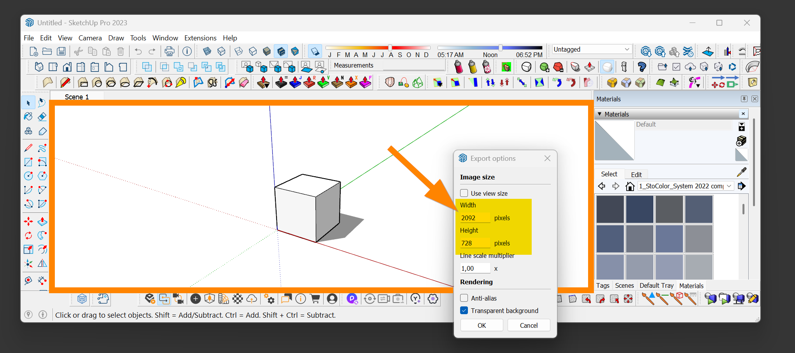This screenshot has width=795, height=353.
Task: Switch to the Scenes tab in Default Tray
Action: pyautogui.click(x=625, y=285)
